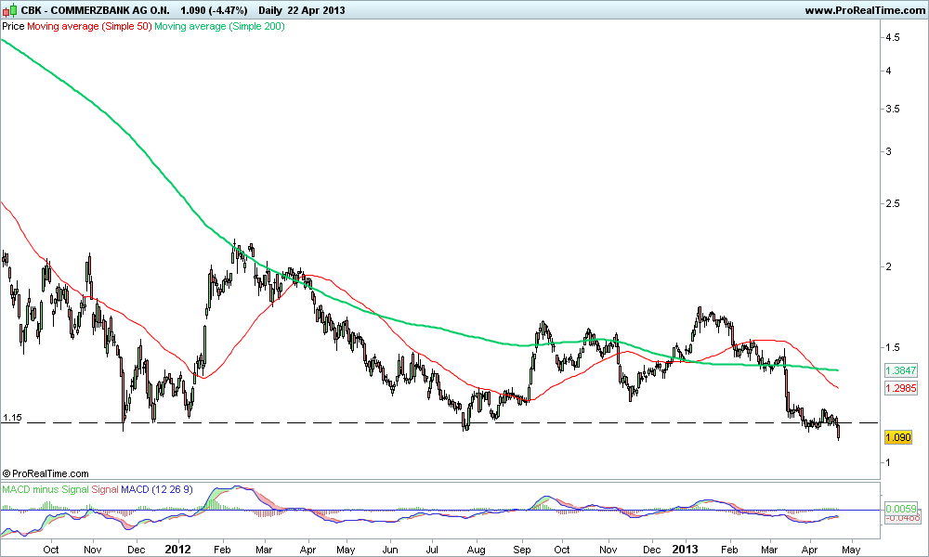Click the 1.15 support line label

click(x=12, y=418)
